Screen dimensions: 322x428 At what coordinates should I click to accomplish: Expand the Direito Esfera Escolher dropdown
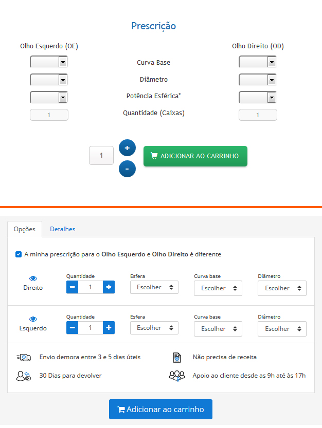coord(154,287)
